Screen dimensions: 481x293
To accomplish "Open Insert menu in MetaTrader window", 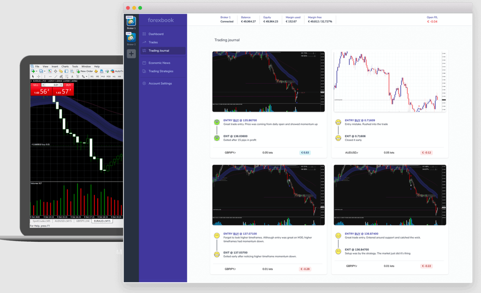I will click(x=55, y=66).
